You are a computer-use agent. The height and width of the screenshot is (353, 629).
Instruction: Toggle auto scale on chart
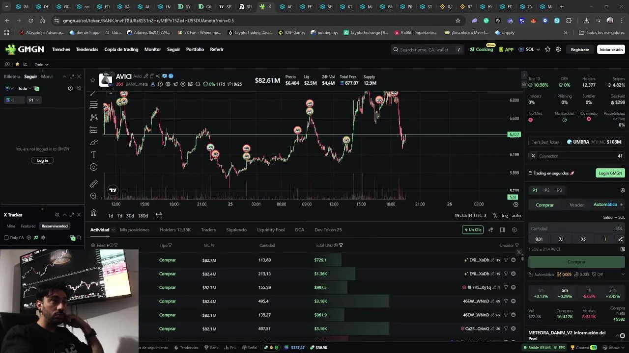tap(516, 216)
